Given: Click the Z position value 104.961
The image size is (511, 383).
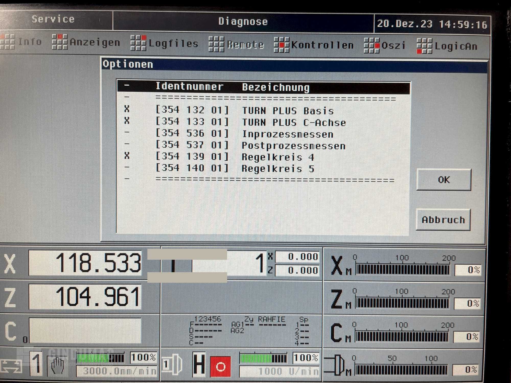Looking at the screenshot, I should [85, 297].
